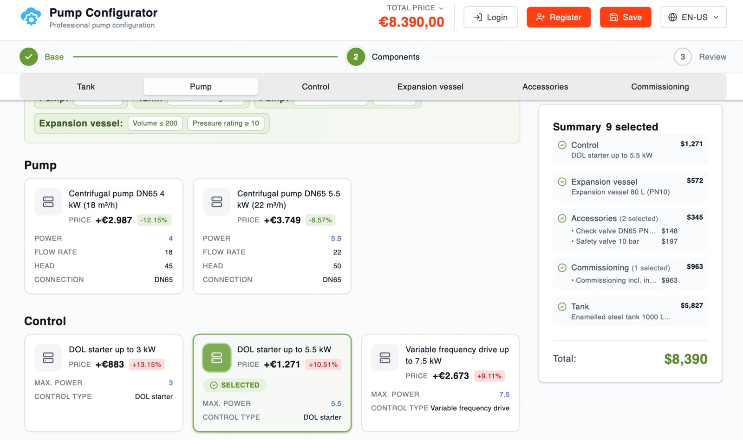The image size is (743, 440).
Task: Click the green checkmark Base step icon
Action: (x=29, y=57)
